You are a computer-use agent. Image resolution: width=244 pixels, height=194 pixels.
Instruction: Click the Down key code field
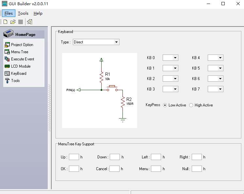[x=115, y=157]
